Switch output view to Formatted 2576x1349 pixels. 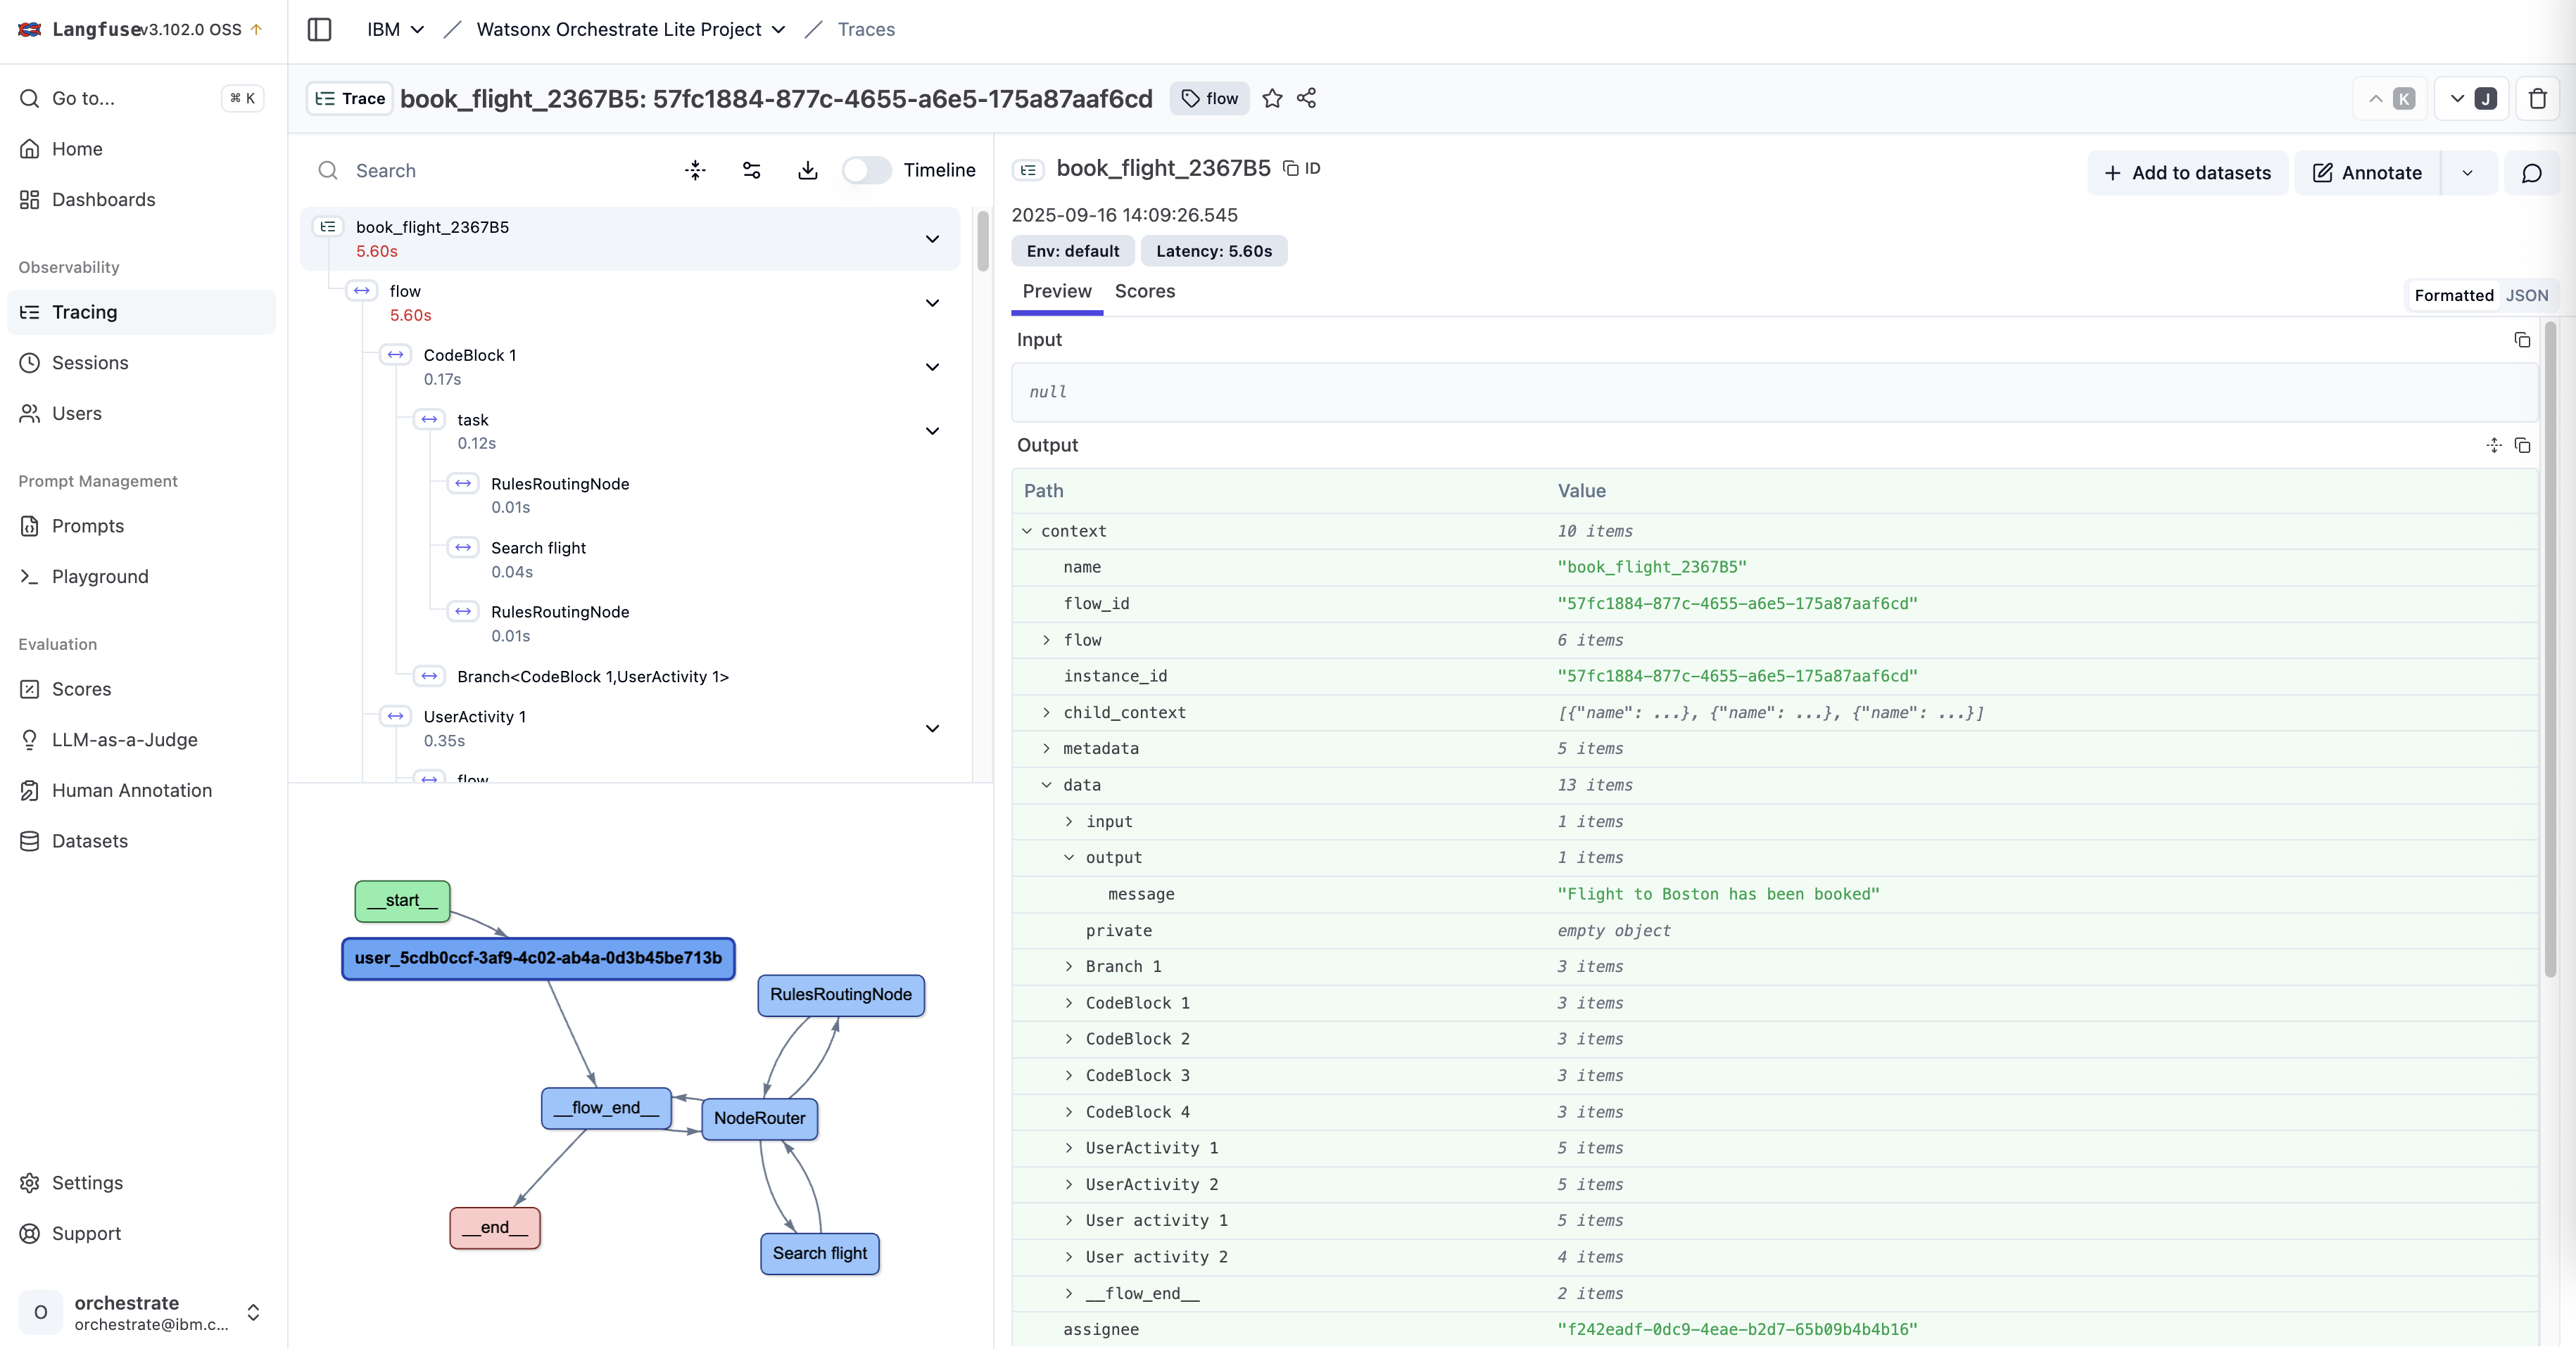[2453, 296]
